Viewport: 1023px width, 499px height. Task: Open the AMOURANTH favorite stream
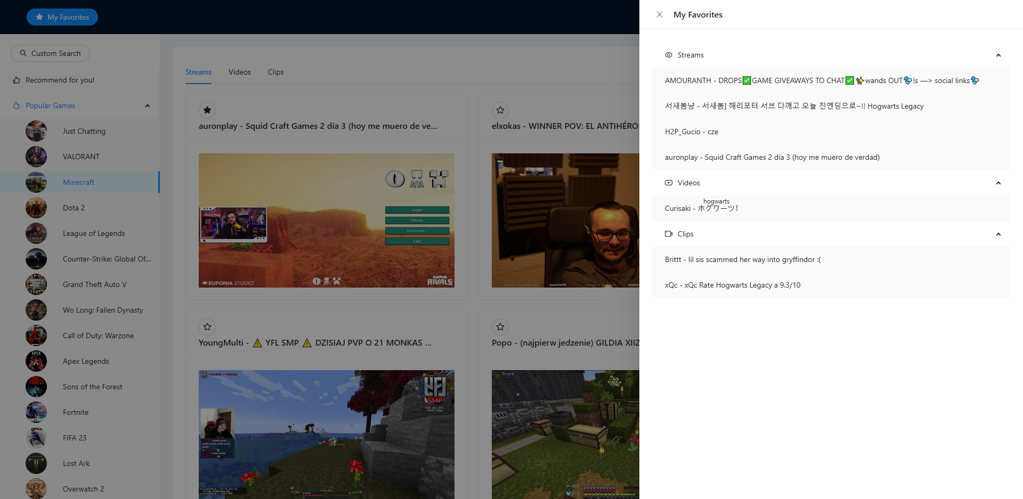click(831, 80)
